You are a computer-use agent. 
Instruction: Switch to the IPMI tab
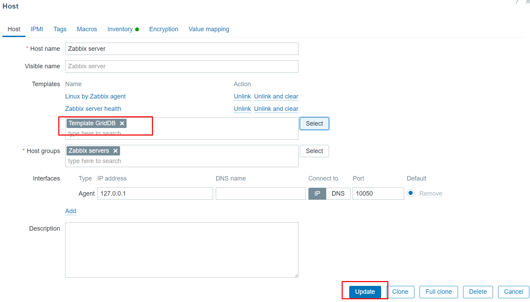click(37, 29)
